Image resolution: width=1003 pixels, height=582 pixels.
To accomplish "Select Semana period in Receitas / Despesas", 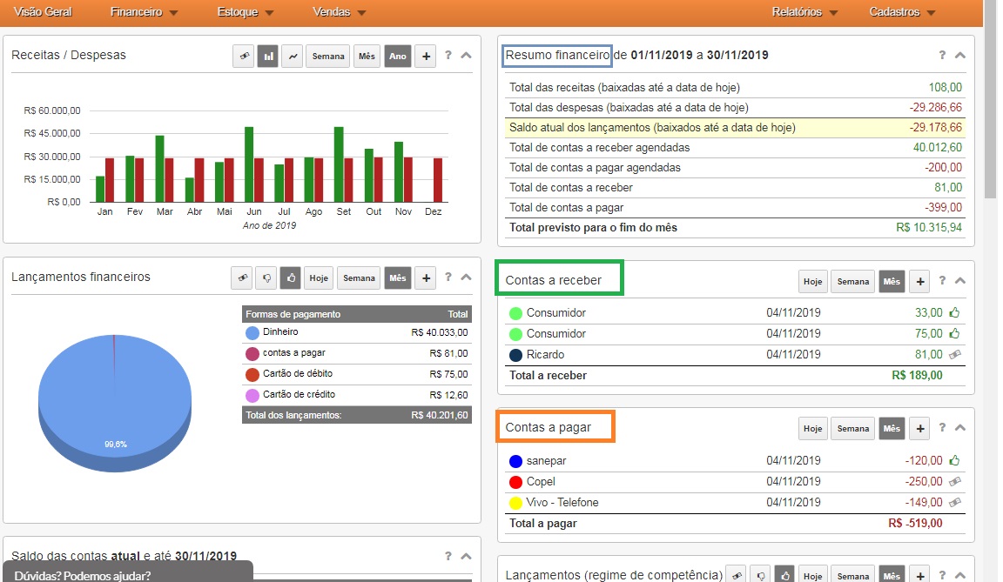I will [x=327, y=57].
